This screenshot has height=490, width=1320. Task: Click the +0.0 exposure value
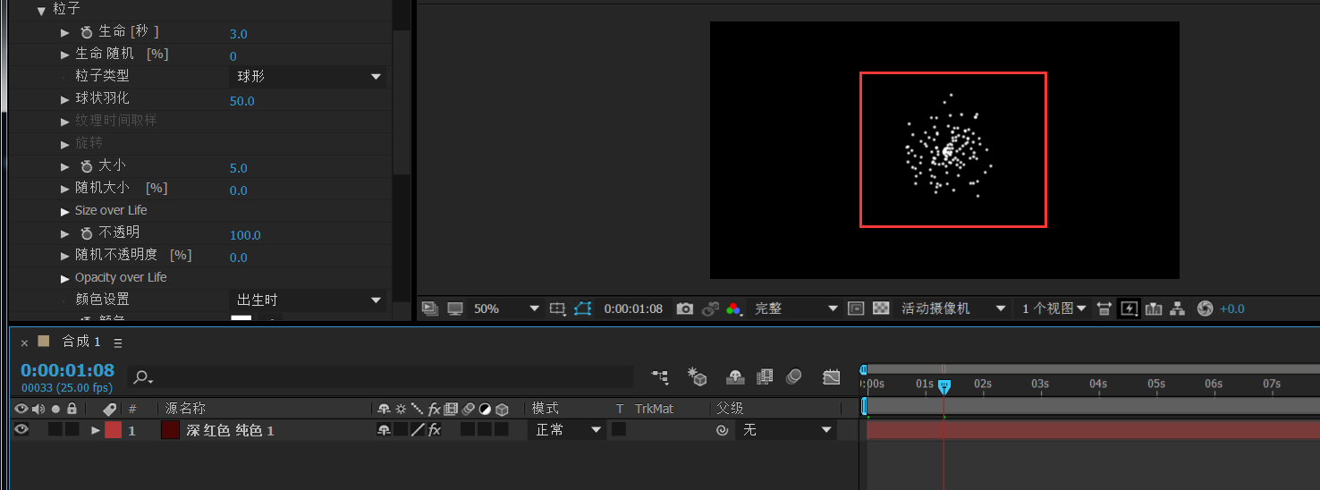[1231, 308]
